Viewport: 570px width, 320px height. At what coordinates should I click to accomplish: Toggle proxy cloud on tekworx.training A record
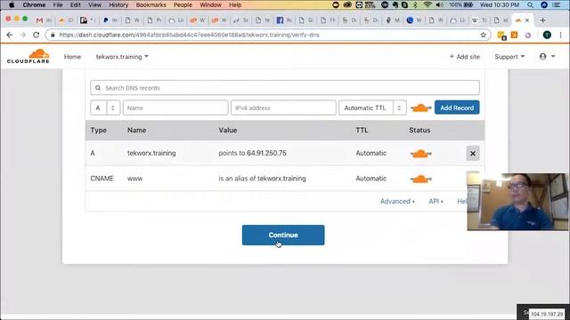point(420,154)
